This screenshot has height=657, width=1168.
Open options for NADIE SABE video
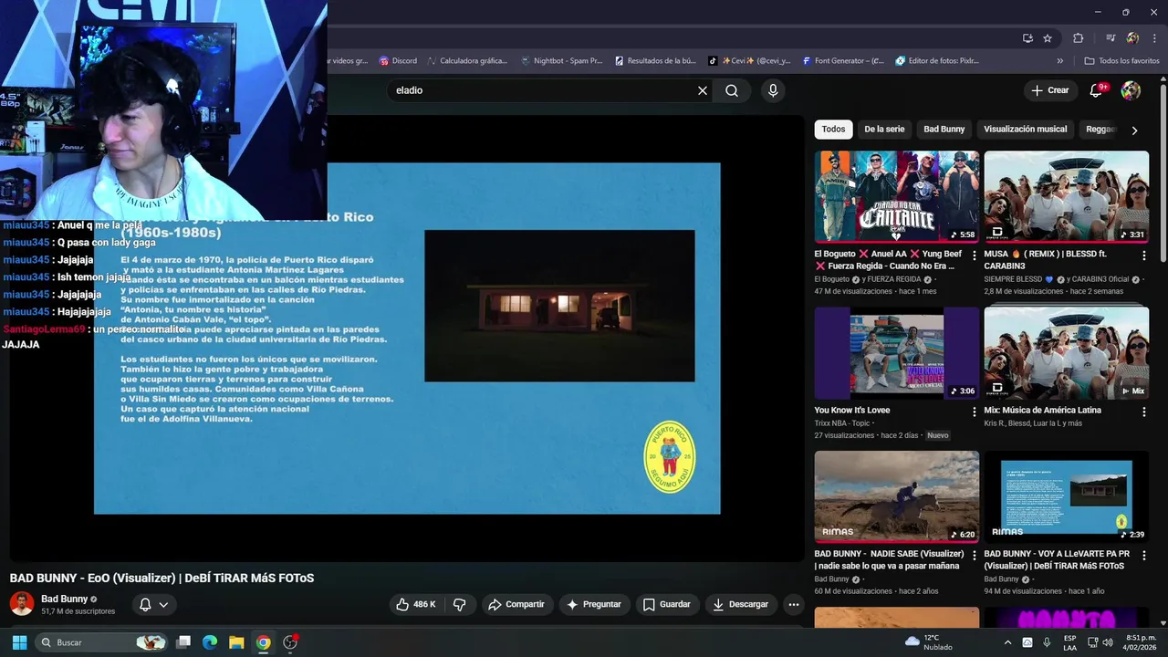pos(975,555)
